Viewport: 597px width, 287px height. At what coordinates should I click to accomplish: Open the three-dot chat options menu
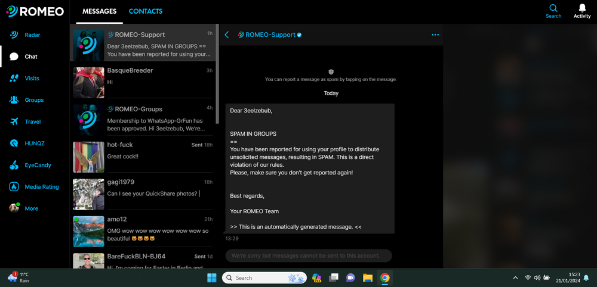435,35
